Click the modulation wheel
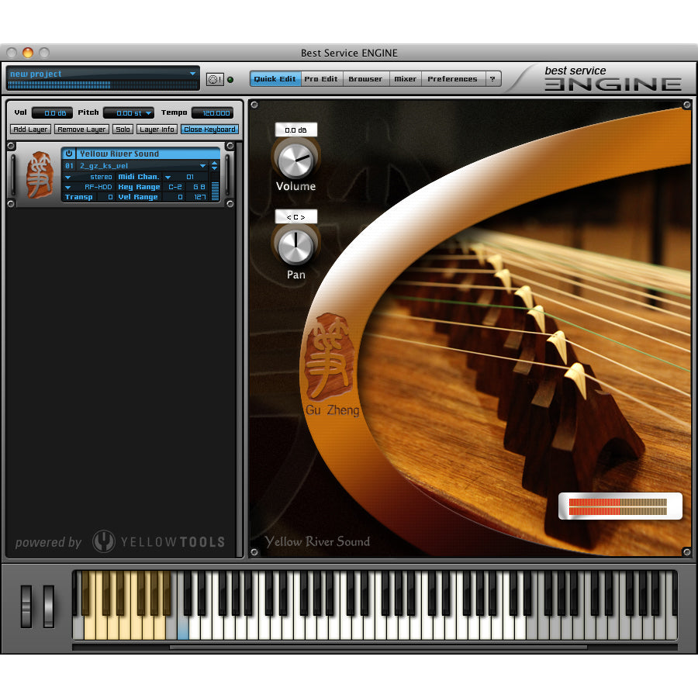 coord(48,606)
